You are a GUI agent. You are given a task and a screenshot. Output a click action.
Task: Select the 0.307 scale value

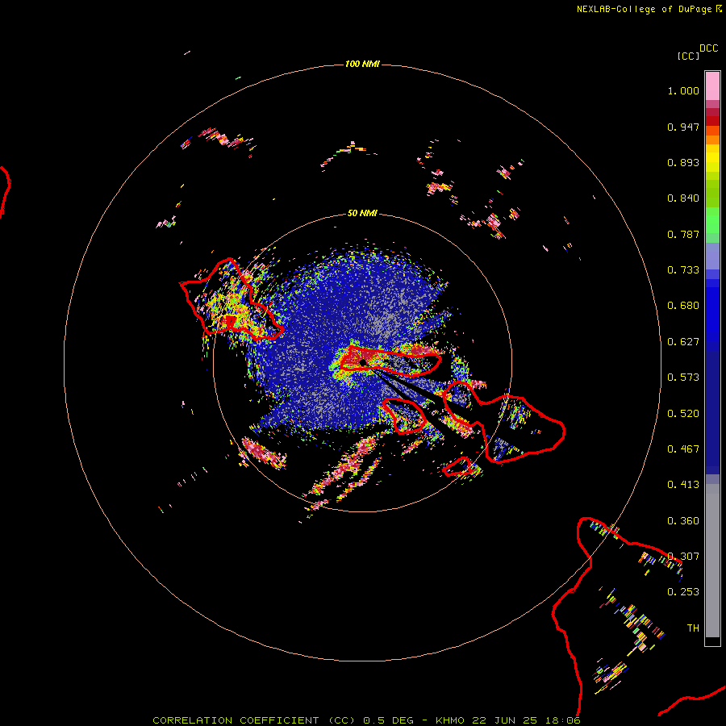click(x=683, y=557)
